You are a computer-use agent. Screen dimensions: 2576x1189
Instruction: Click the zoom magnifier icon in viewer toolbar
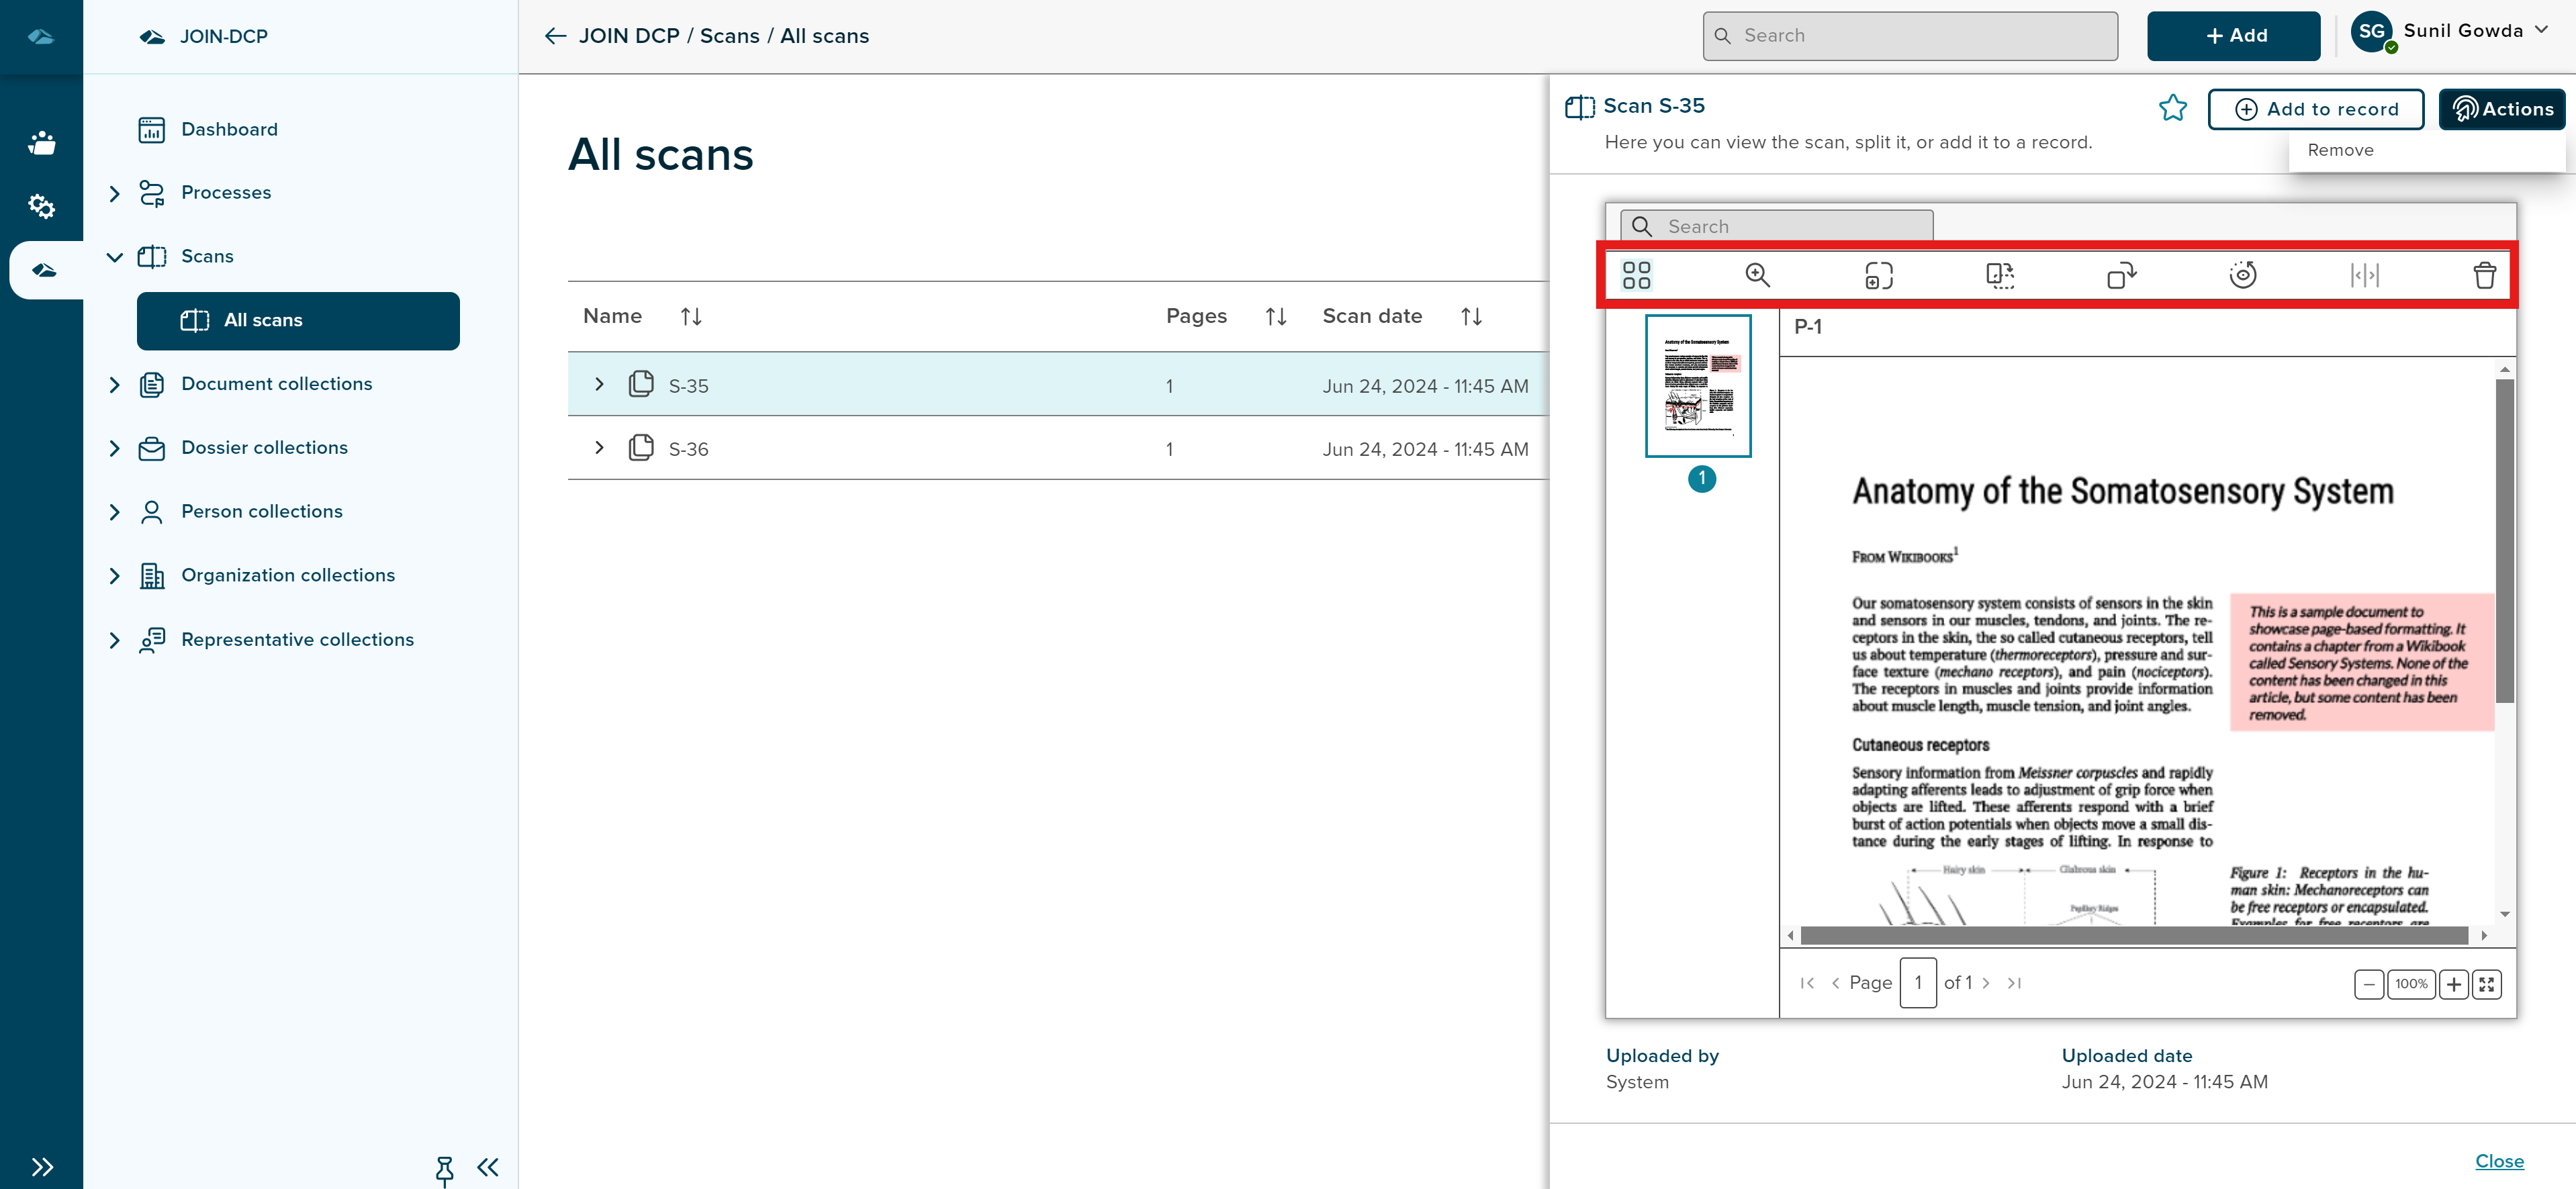tap(1757, 275)
